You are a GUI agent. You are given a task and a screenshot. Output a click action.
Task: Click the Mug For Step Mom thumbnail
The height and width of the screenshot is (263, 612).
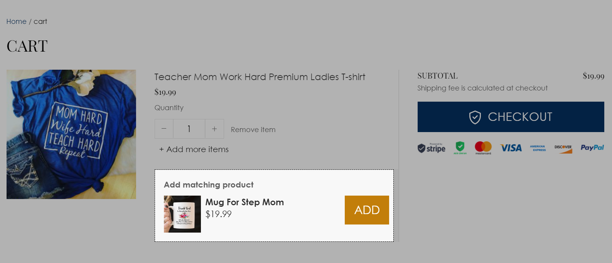click(x=182, y=214)
